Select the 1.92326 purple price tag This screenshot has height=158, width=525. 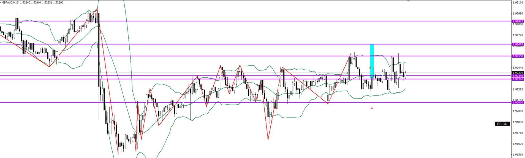(518, 79)
